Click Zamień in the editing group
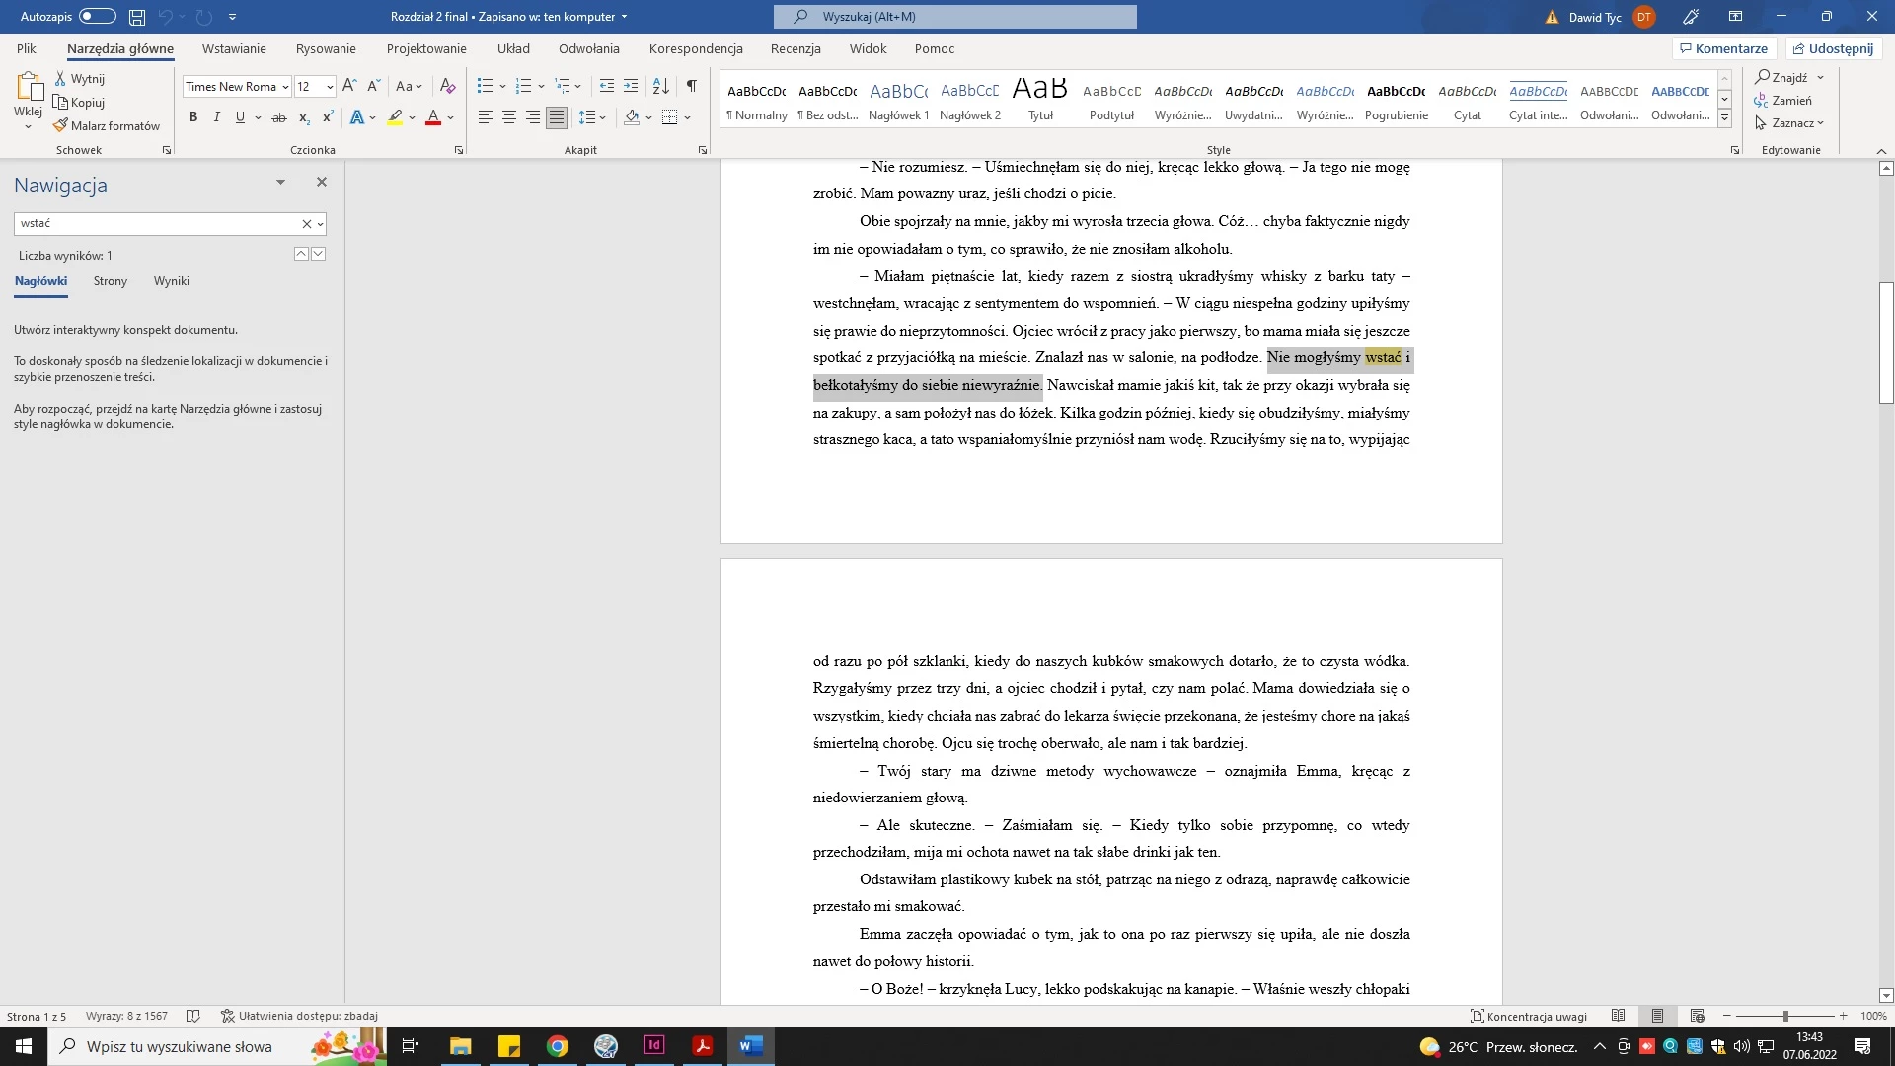The image size is (1895, 1066). (x=1790, y=100)
